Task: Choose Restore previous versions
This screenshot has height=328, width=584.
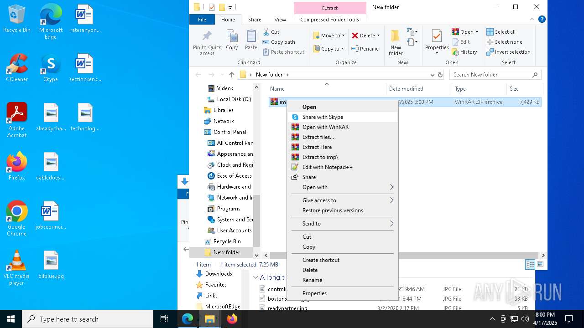Action: point(343,210)
